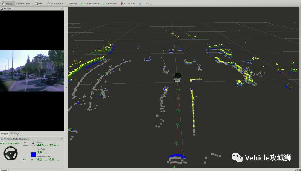Click the camera image of the street
This screenshot has width=301, height=171.
click(x=32, y=71)
